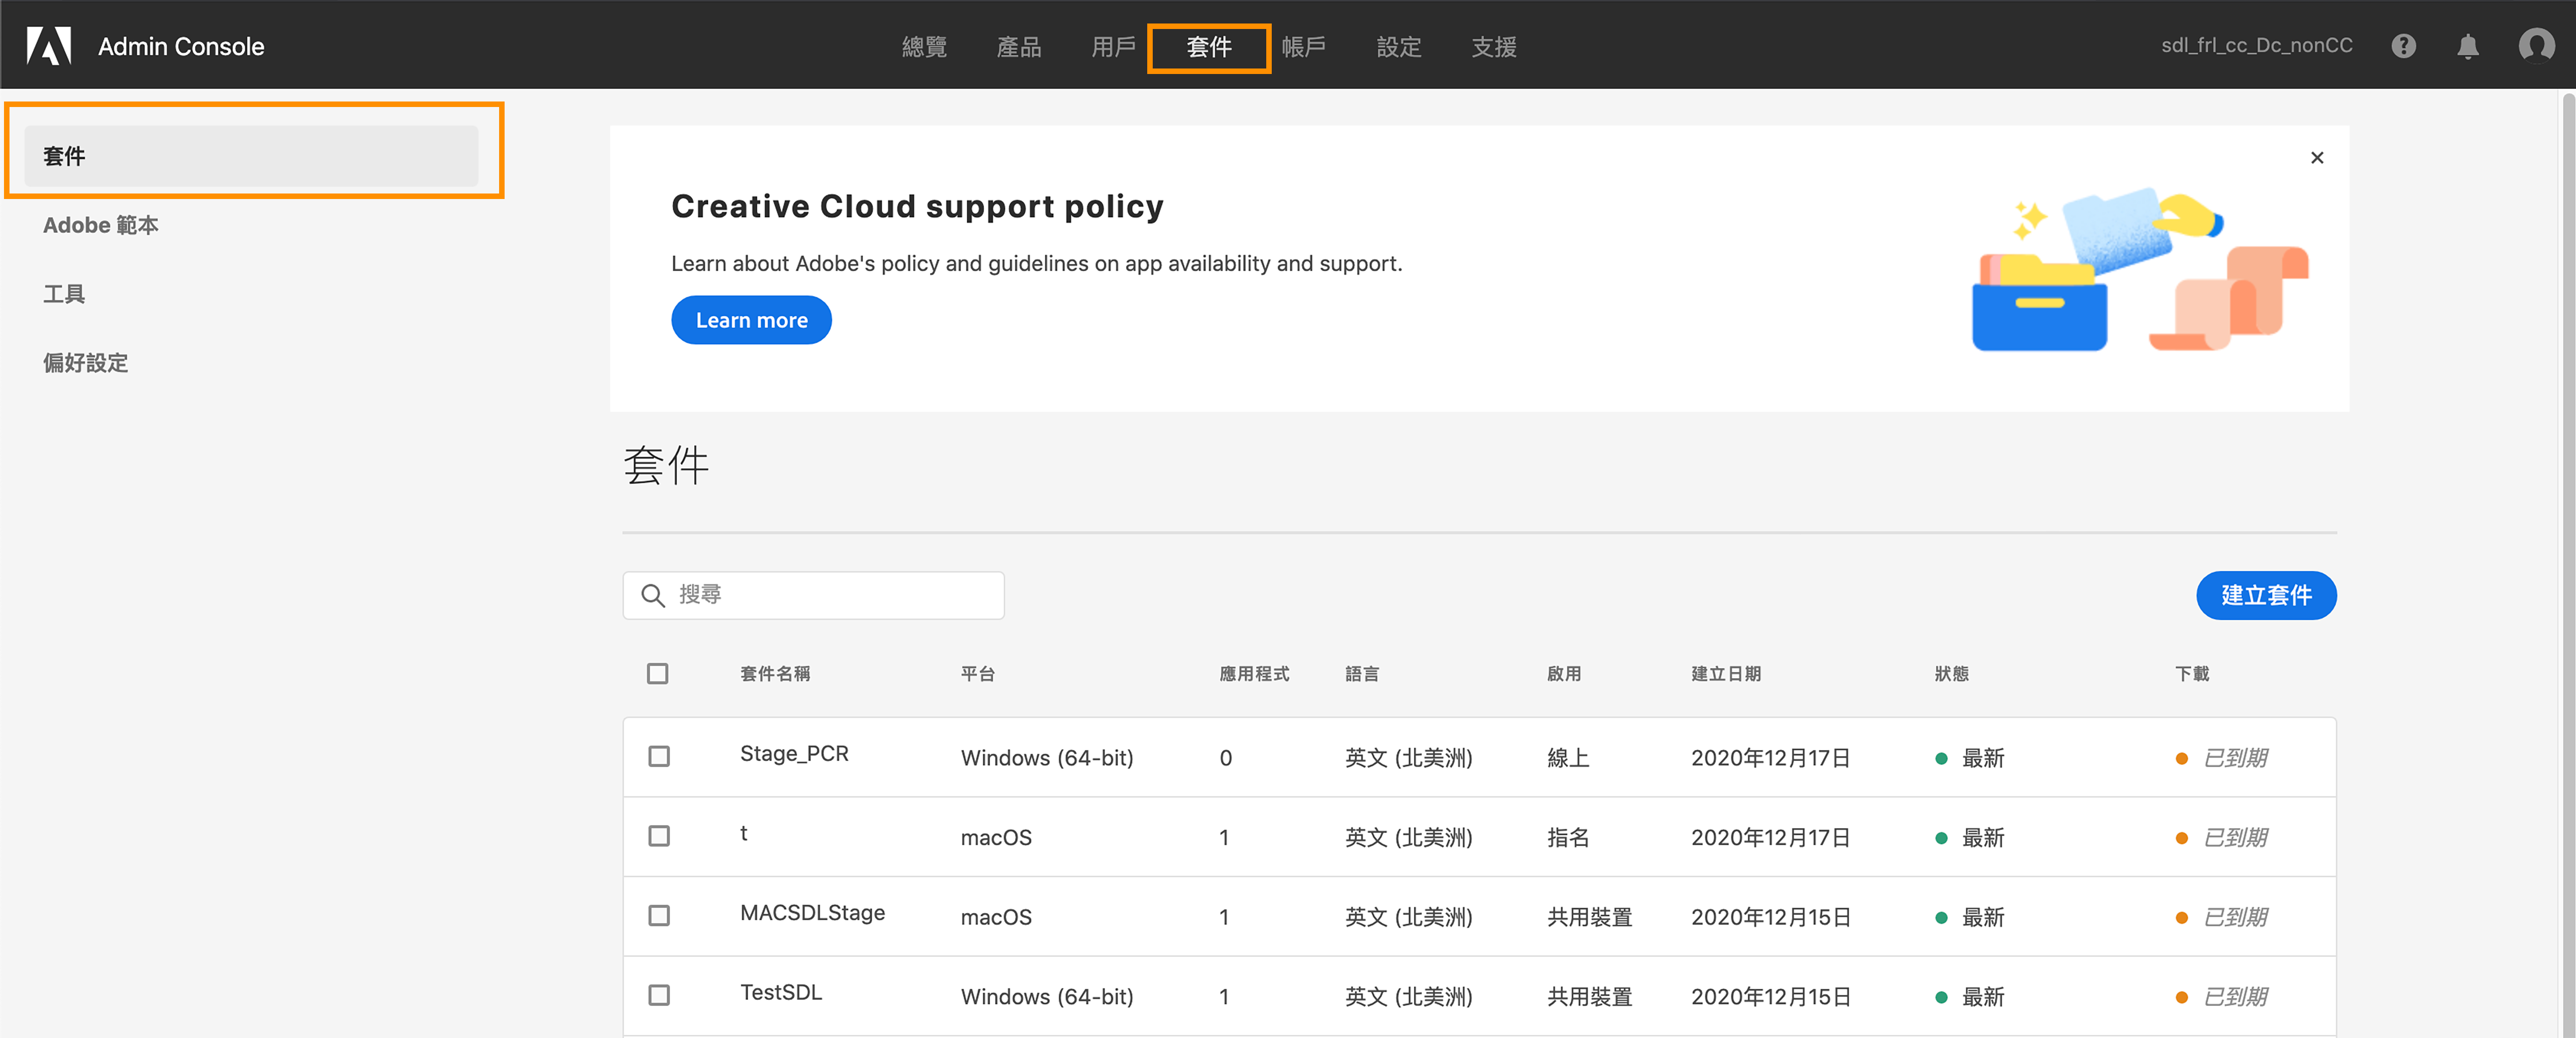Open the notifications bell icon
Viewport: 2576px width, 1038px height.
2467,46
